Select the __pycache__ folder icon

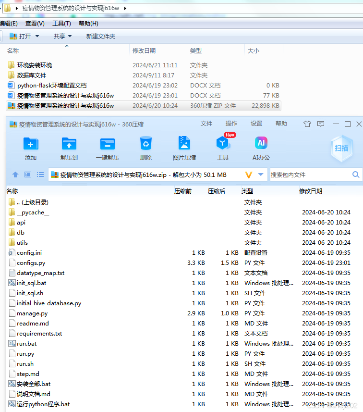[12, 212]
